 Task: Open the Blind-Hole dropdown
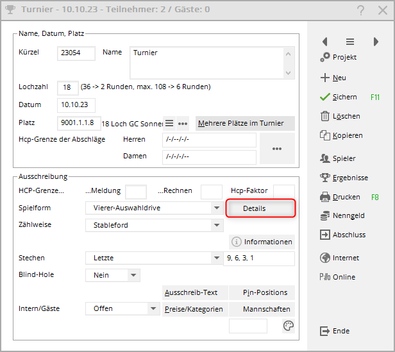tap(133, 275)
